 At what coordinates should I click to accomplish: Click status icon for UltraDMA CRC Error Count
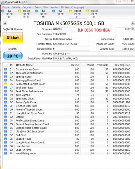click(x=6, y=132)
